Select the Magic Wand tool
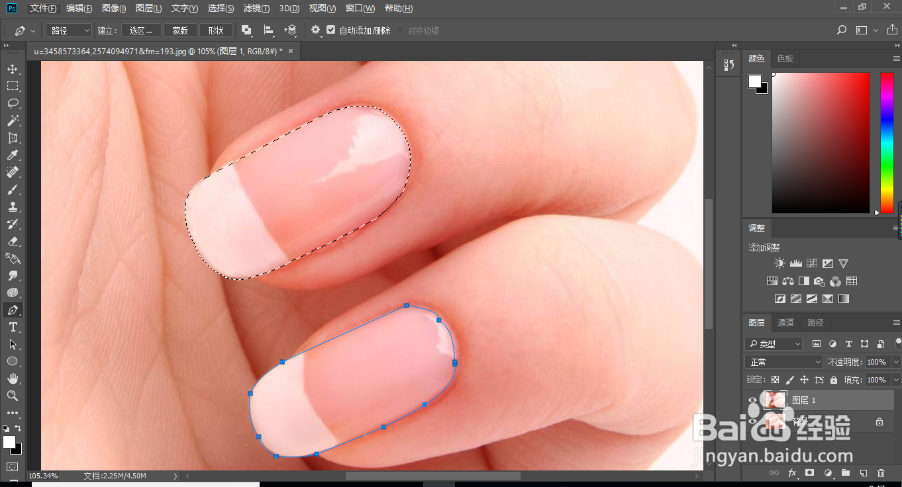Screen dimensions: 902x487 point(13,120)
